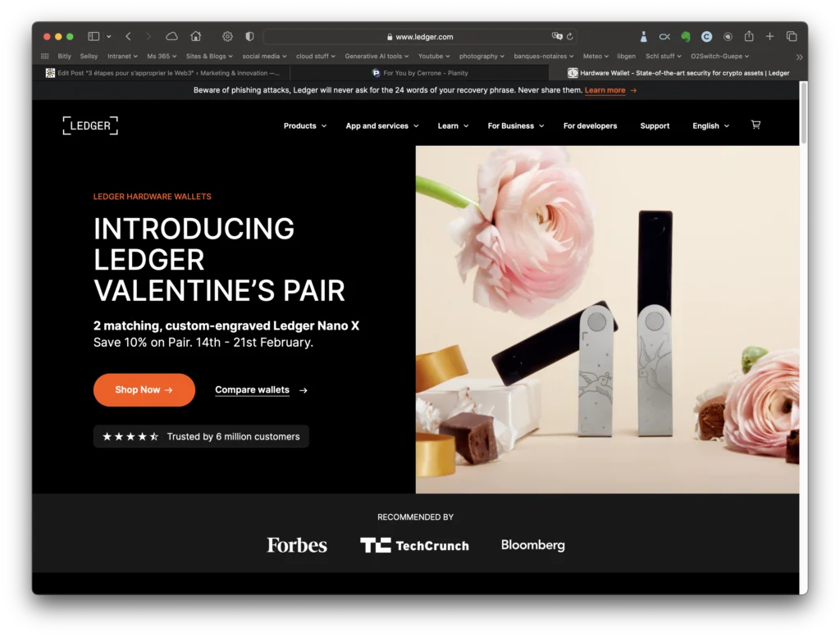Screen dimensions: 840x637
Task: Click the Trusted by 6 million customers badge
Action: point(201,436)
